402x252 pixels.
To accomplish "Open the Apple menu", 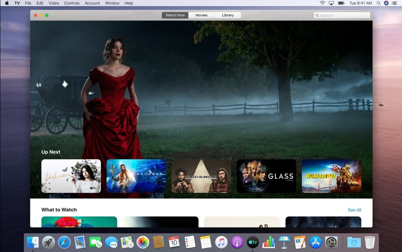I will point(7,3).
